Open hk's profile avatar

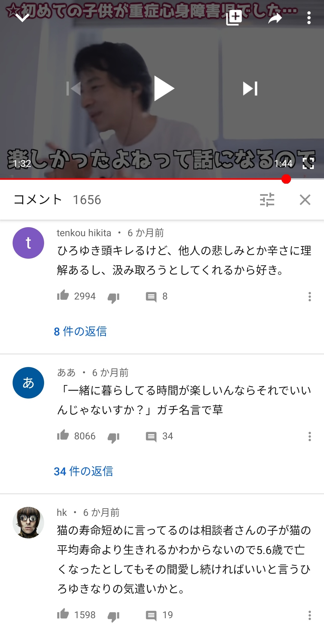28,522
